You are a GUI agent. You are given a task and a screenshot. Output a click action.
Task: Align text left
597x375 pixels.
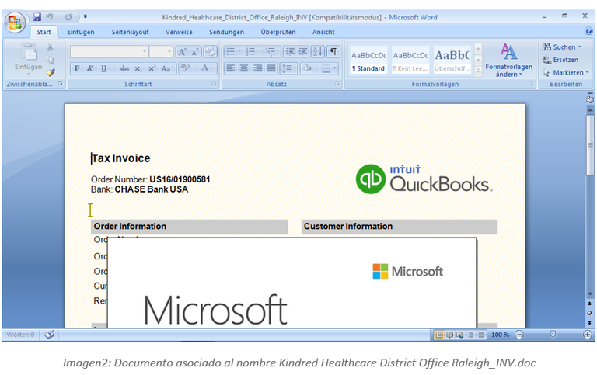point(230,68)
